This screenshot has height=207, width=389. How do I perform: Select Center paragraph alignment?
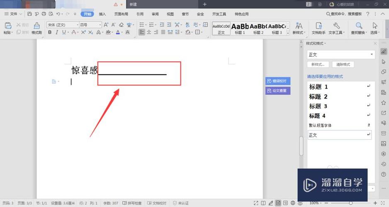tap(149, 32)
